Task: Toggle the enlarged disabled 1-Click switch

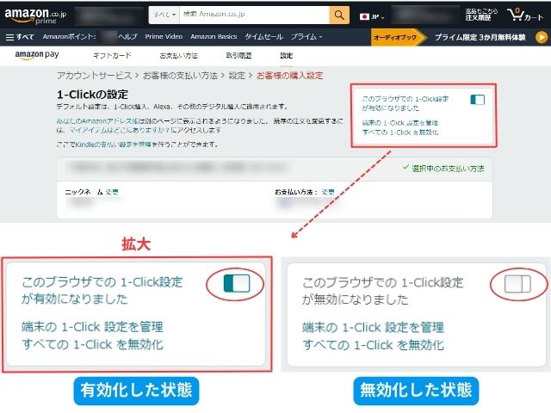Action: pos(517,284)
